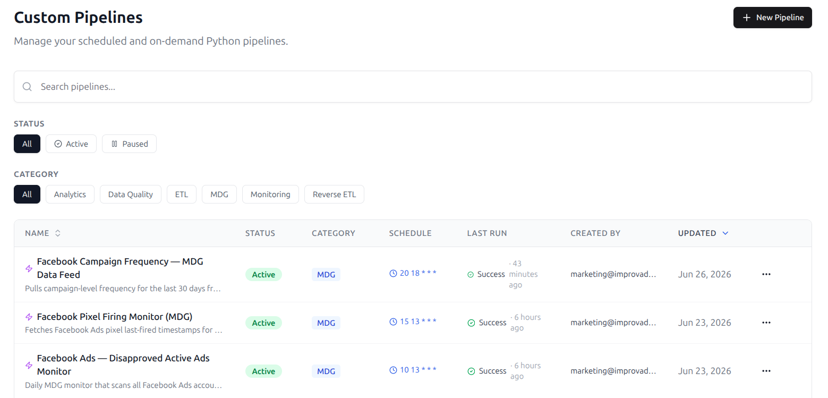The height and width of the screenshot is (398, 828).
Task: Click Active badge in Disapproved Ads Monitor row
Action: click(263, 371)
